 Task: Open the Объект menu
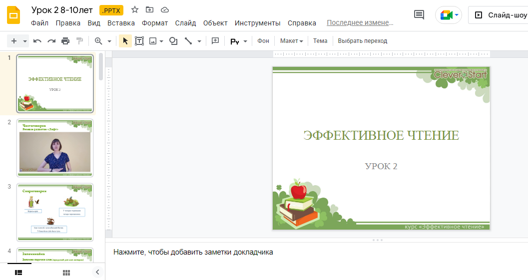[215, 23]
